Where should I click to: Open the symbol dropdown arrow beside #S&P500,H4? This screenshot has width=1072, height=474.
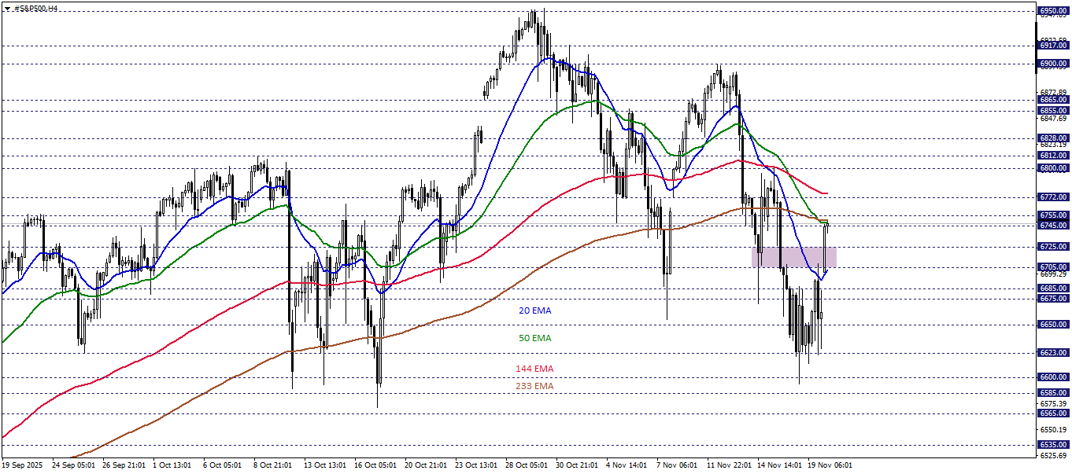(6, 8)
